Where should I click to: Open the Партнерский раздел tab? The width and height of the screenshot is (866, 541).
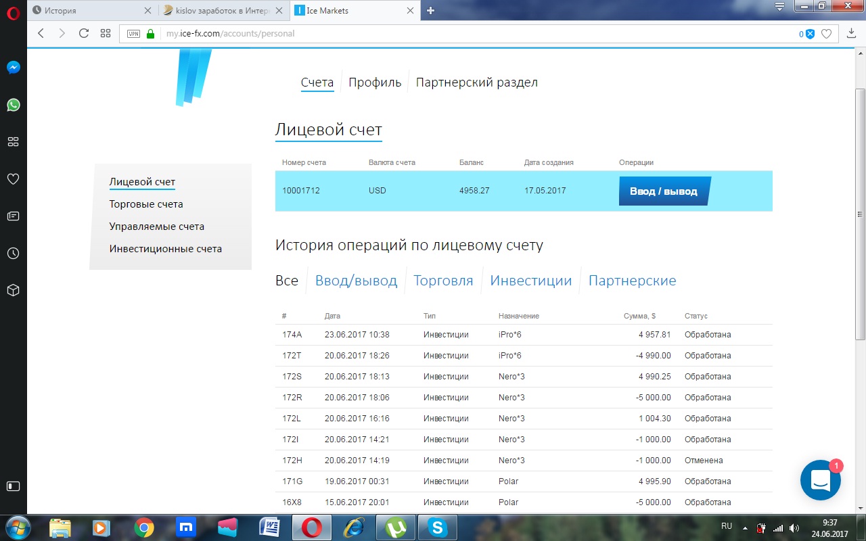coord(476,83)
